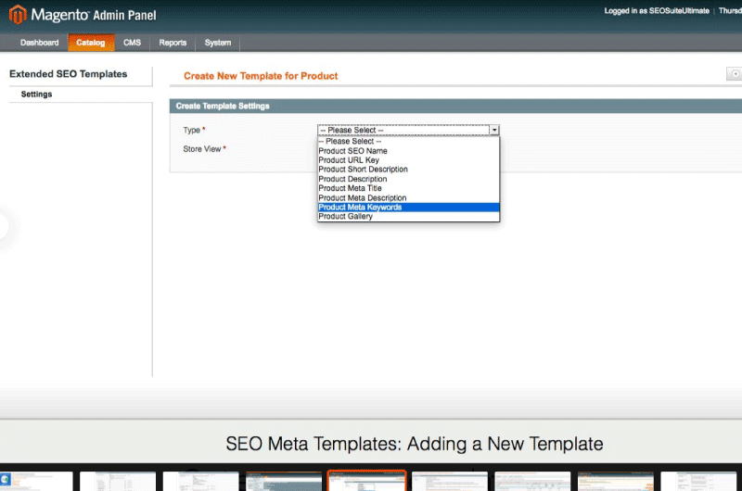Choose Product Gallery option
This screenshot has height=491, width=742.
coord(408,217)
